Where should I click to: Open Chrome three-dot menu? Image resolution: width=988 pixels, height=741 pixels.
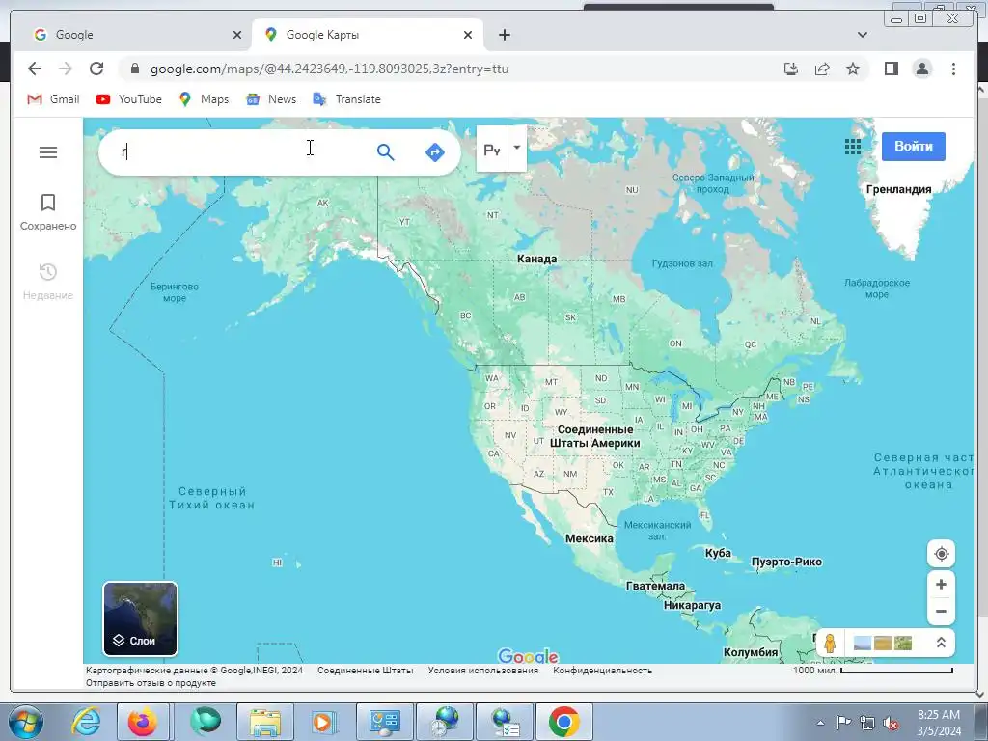(953, 69)
